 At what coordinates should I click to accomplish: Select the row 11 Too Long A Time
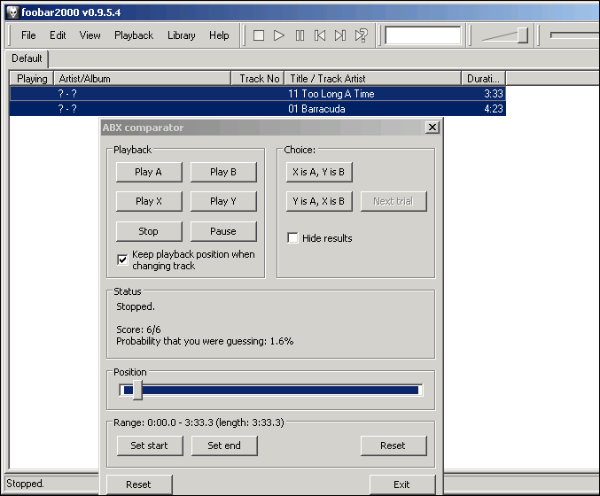[258, 94]
